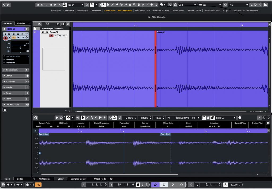
Task: Toggle AQ audio alignment button
Action: click(x=38, y=185)
